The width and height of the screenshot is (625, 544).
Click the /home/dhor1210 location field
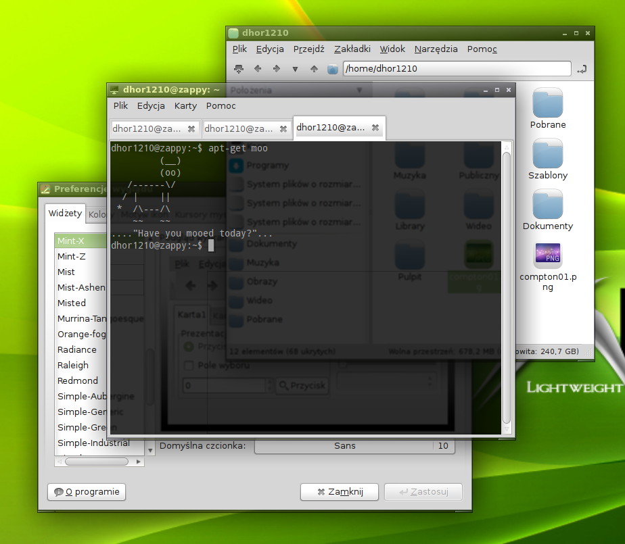(x=457, y=68)
